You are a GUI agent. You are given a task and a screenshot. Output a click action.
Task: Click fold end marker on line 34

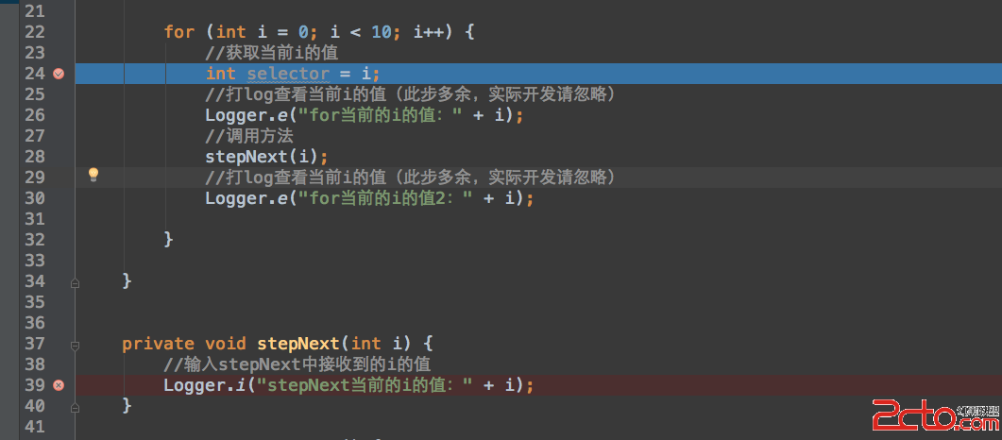(76, 281)
